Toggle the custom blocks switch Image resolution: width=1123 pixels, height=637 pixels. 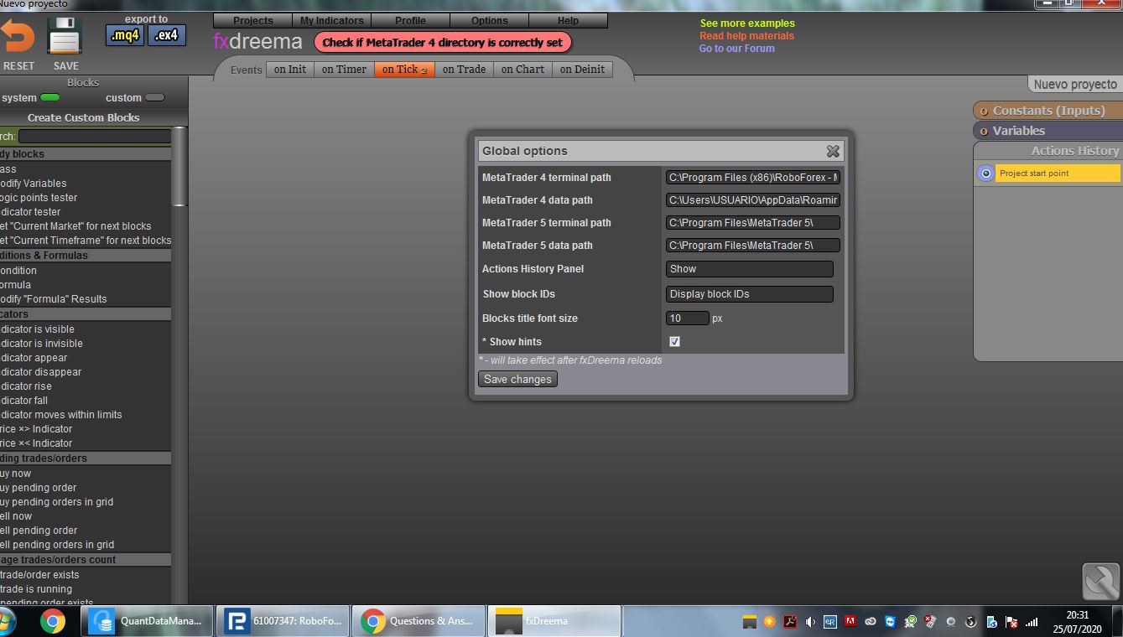click(155, 98)
